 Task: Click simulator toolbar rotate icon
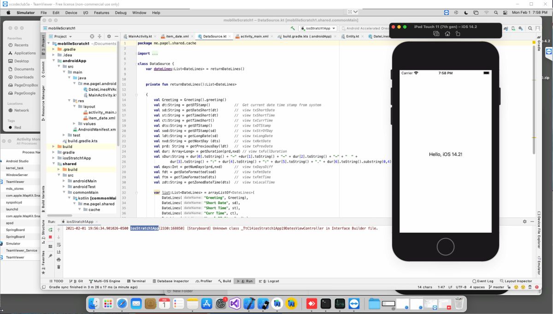[458, 34]
